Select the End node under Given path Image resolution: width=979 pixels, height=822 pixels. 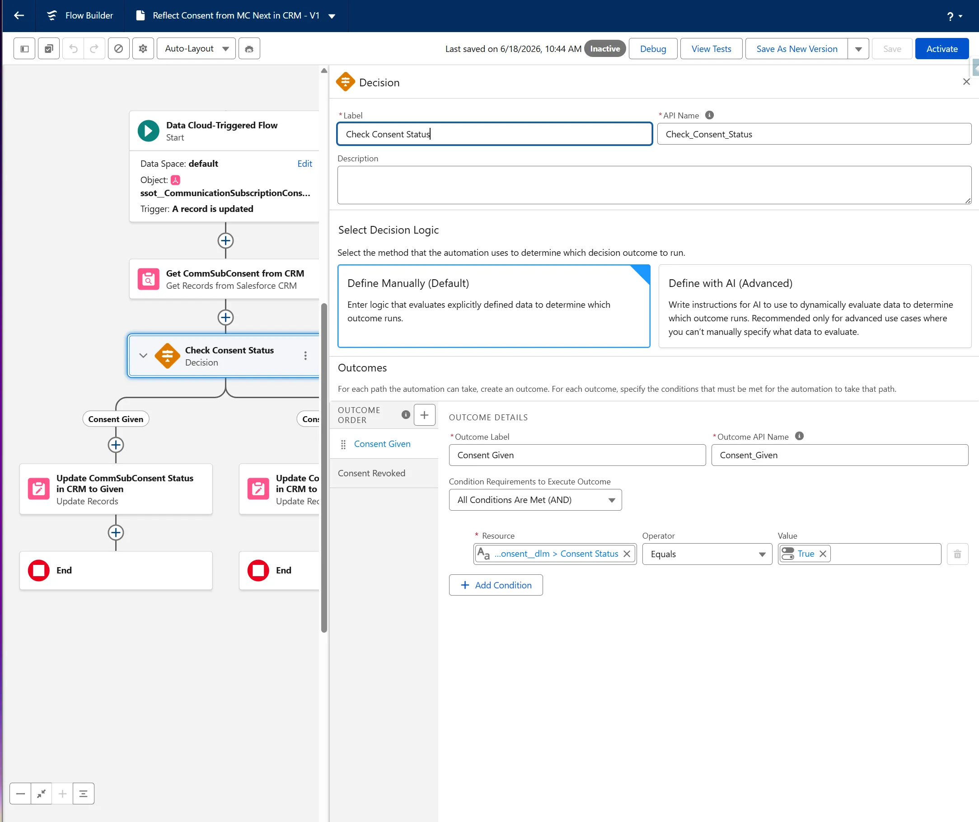[116, 571]
